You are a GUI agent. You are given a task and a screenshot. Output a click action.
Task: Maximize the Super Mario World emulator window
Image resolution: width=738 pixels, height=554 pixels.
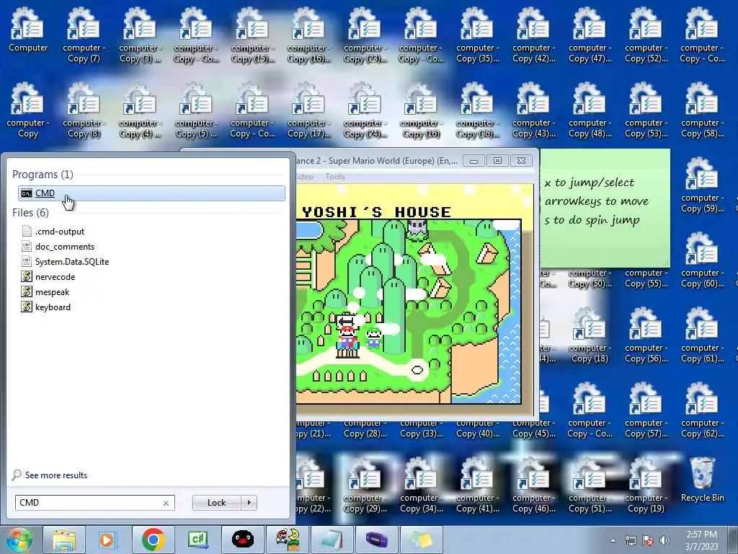click(x=497, y=161)
